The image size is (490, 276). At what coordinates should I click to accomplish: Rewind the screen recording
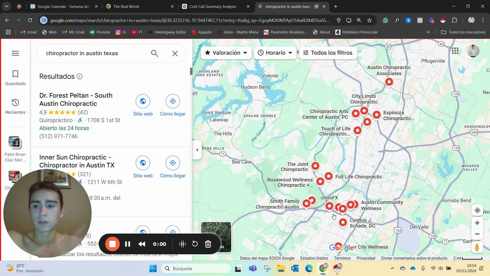(x=142, y=244)
